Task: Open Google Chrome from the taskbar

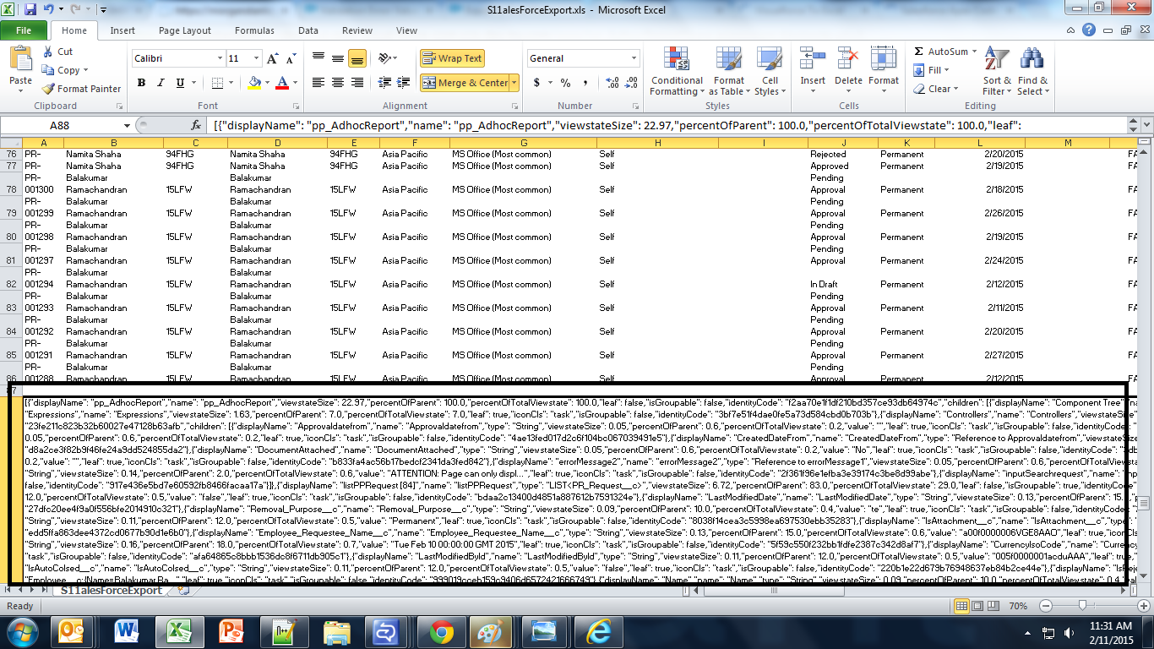Action: click(x=441, y=631)
